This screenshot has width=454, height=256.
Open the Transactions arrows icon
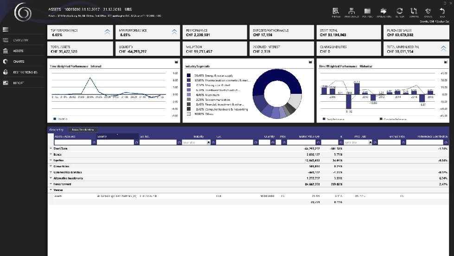coord(384,12)
